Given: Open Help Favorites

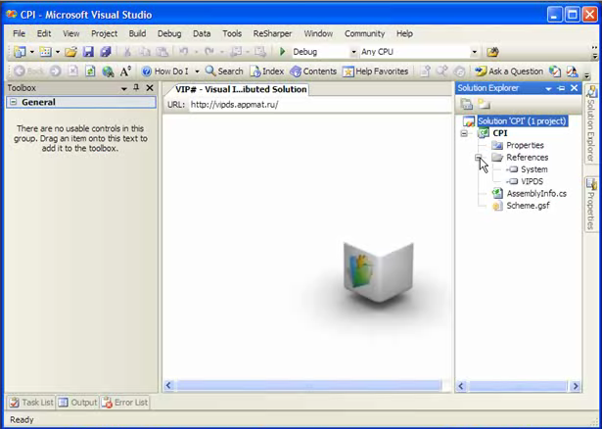Looking at the screenshot, I should click(x=376, y=71).
